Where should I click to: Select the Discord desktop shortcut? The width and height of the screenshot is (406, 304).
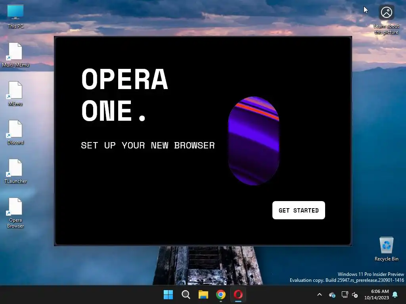(x=15, y=133)
